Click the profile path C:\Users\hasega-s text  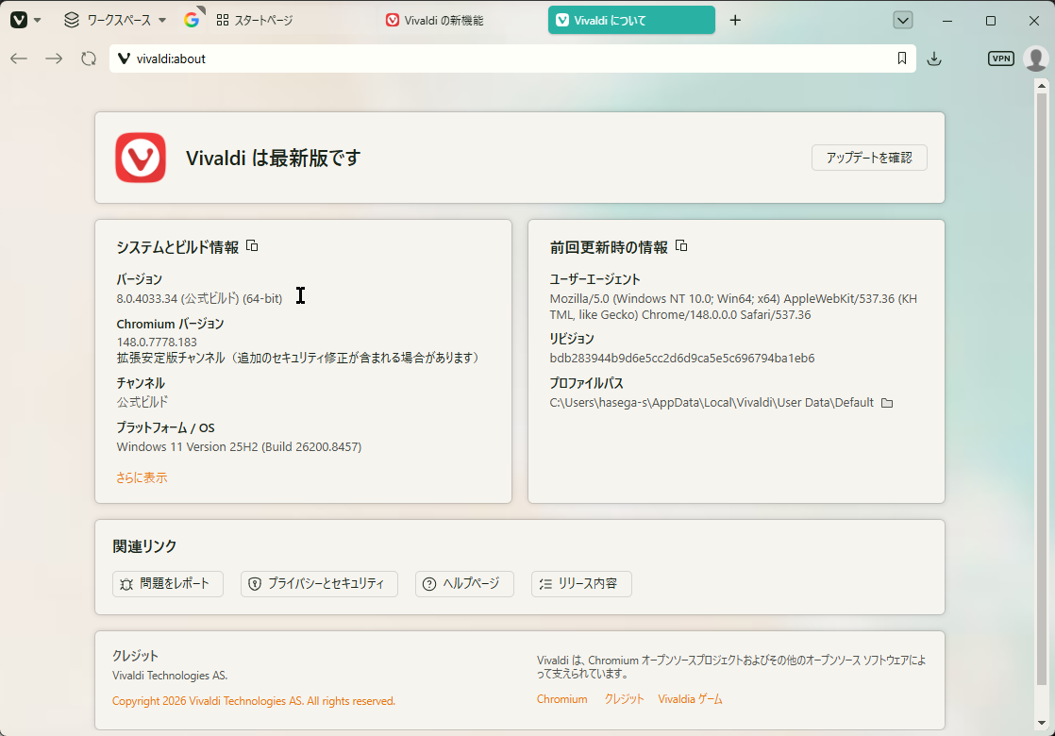tap(712, 402)
